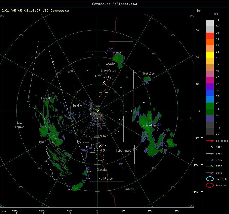Click the Vulcan label

[x=130, y=189]
